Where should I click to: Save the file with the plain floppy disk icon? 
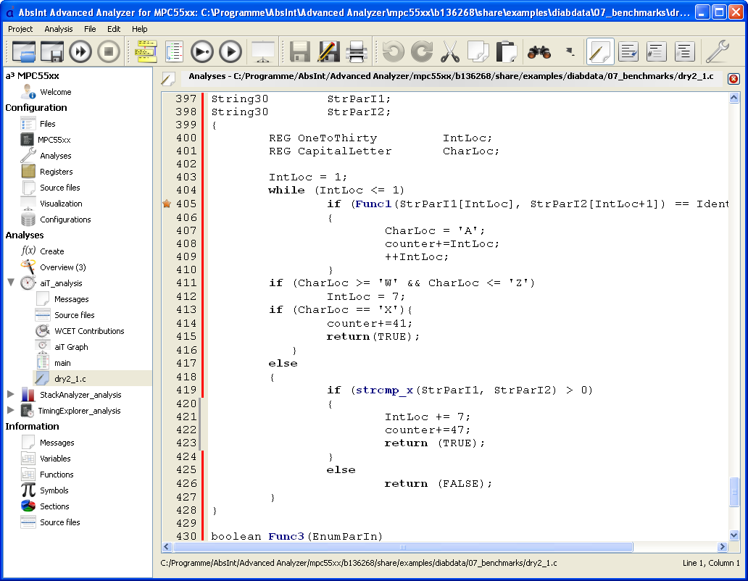tap(300, 51)
